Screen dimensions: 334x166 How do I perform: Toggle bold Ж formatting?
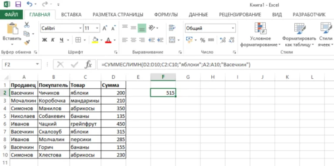point(44,40)
